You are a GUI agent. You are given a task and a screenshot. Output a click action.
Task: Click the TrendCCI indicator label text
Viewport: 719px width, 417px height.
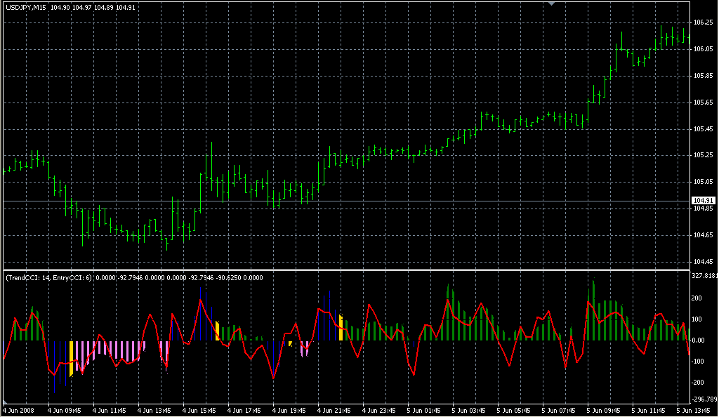click(x=49, y=277)
